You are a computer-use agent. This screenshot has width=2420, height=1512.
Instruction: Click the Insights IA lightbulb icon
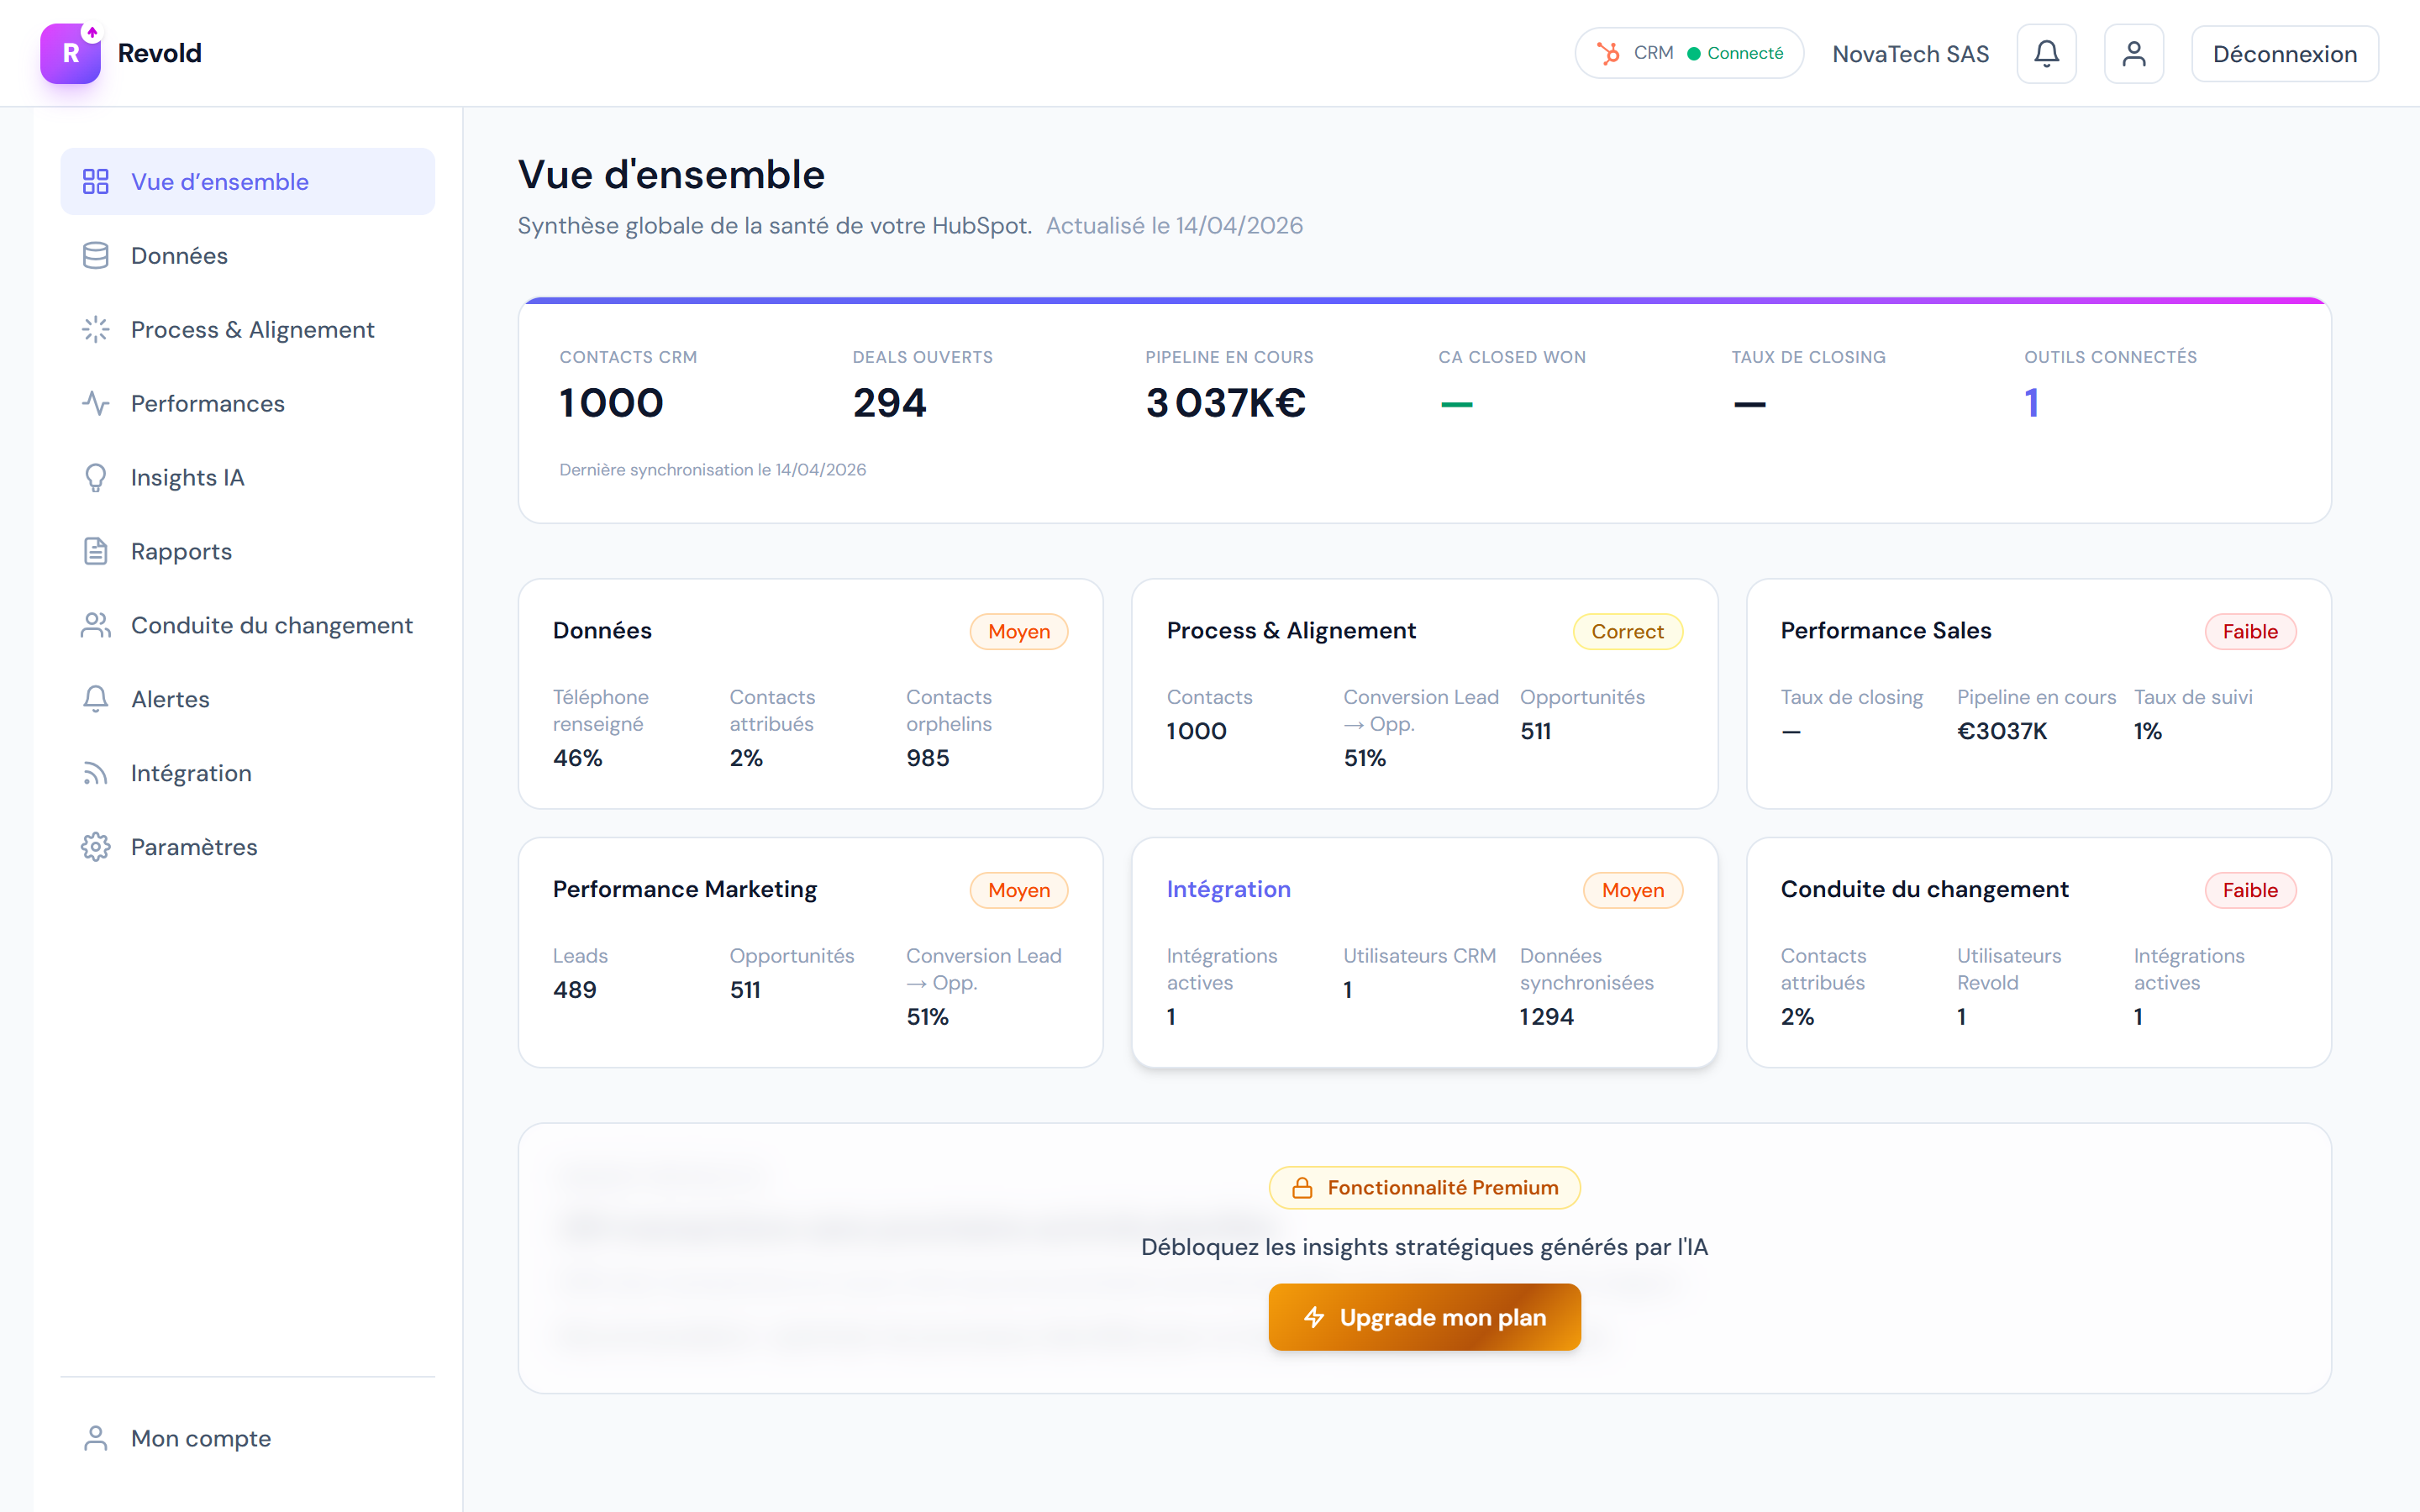[x=95, y=478]
